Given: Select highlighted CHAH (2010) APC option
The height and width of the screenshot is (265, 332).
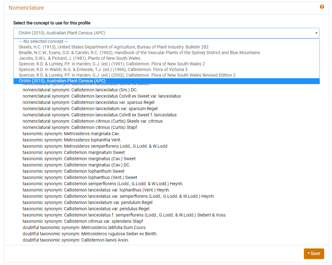Looking at the screenshot, I should pyautogui.click(x=62, y=81).
